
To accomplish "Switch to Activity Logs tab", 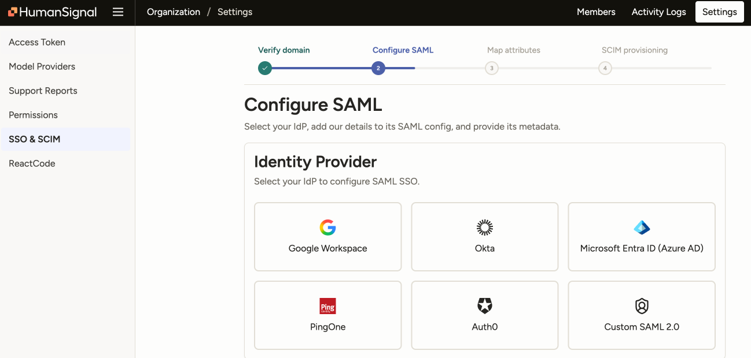I will [x=658, y=12].
